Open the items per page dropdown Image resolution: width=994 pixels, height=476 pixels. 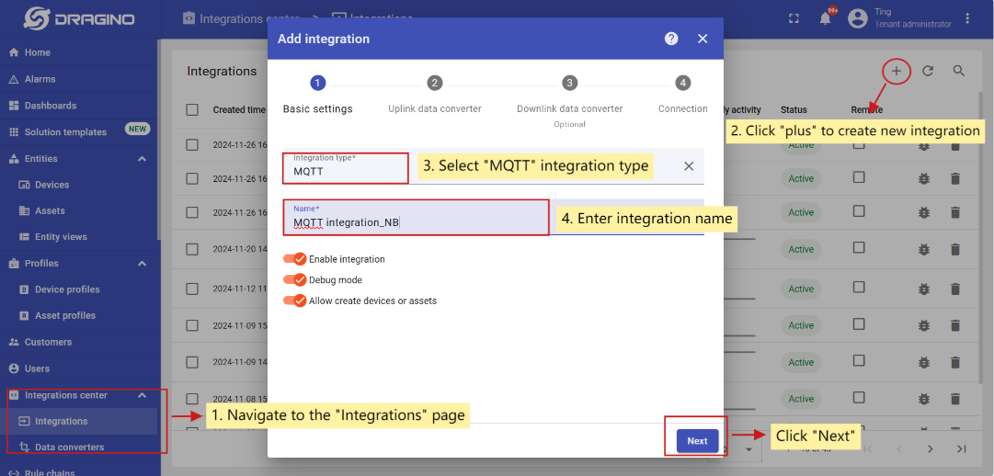750,449
